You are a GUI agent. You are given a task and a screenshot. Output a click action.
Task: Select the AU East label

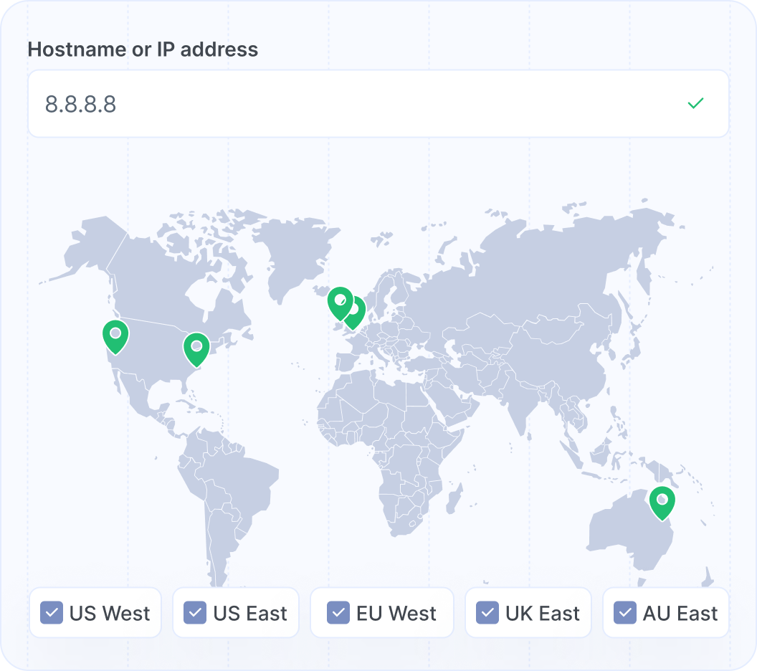click(x=681, y=613)
